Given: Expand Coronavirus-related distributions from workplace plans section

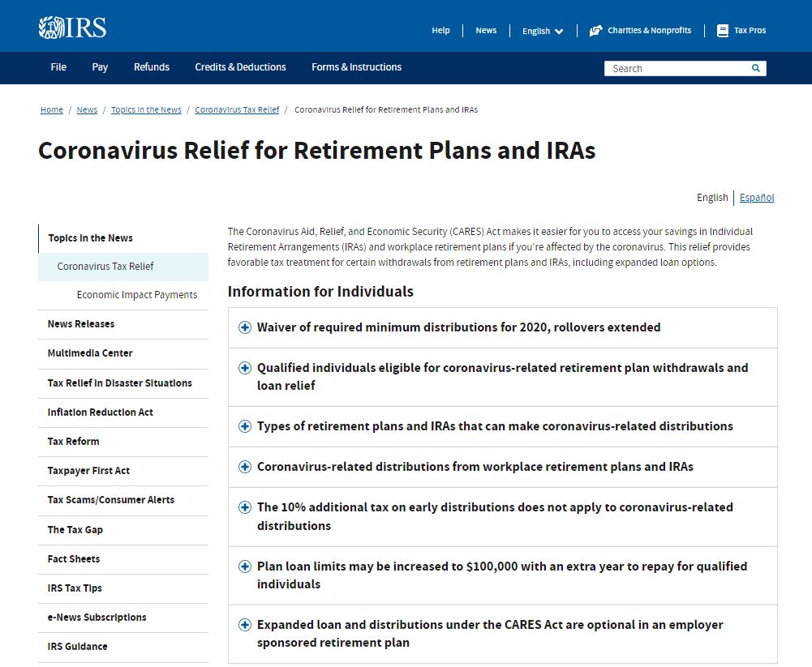Looking at the screenshot, I should click(x=503, y=467).
